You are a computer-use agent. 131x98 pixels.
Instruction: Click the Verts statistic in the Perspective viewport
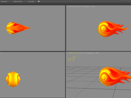pos(71,60)
